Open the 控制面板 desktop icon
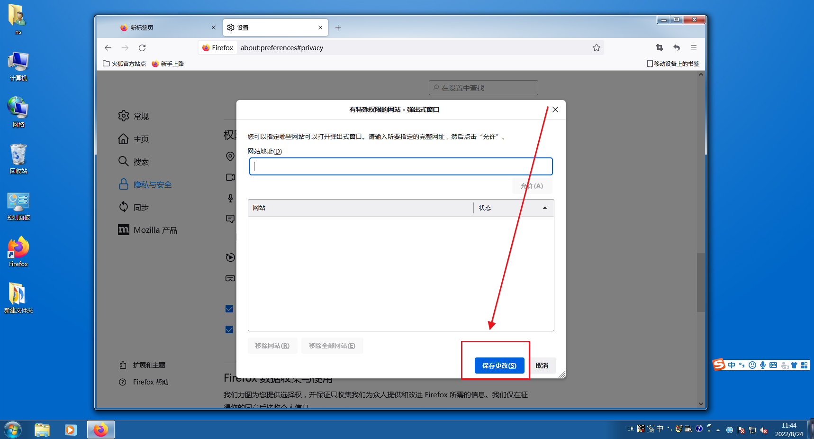This screenshot has width=814, height=439. 18,206
